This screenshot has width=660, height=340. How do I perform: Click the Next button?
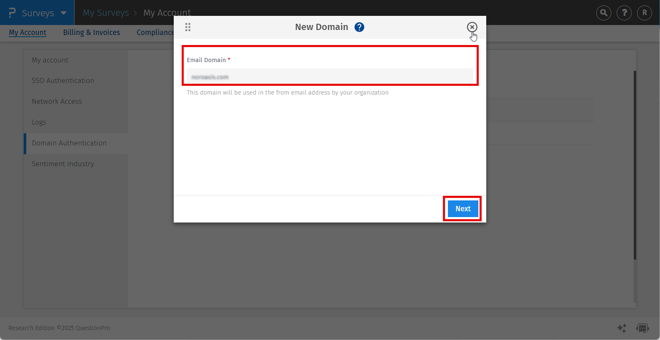click(463, 209)
